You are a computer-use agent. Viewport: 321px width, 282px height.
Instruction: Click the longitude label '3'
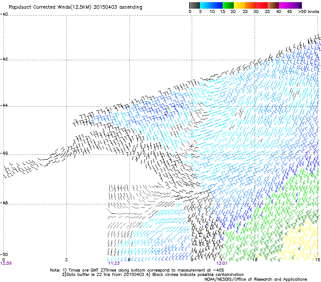(x=66, y=260)
